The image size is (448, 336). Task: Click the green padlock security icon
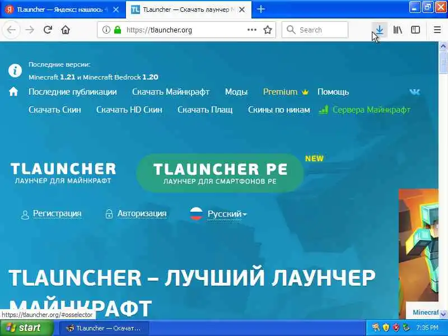118,30
